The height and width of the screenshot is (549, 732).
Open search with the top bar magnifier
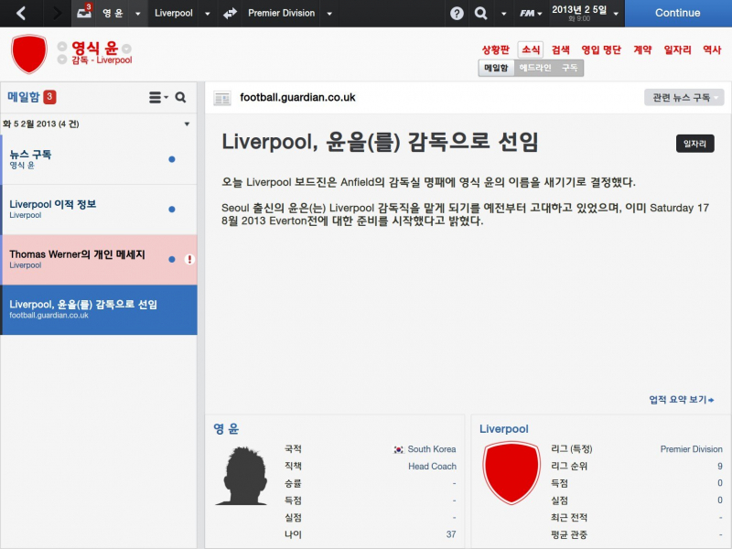(480, 13)
